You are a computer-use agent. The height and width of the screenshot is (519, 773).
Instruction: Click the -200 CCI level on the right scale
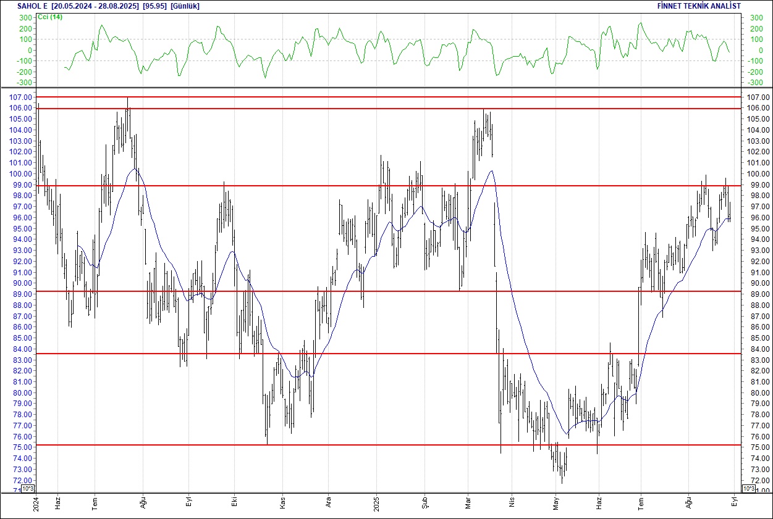coord(754,72)
